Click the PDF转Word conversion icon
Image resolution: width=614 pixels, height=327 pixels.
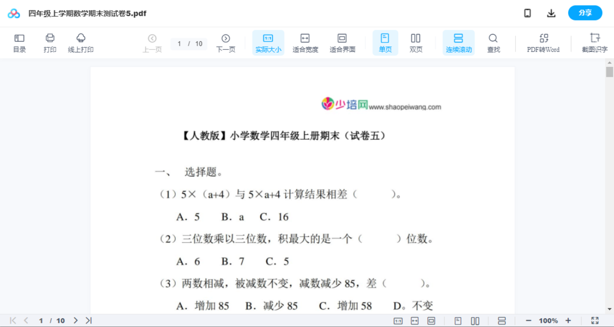pyautogui.click(x=543, y=43)
